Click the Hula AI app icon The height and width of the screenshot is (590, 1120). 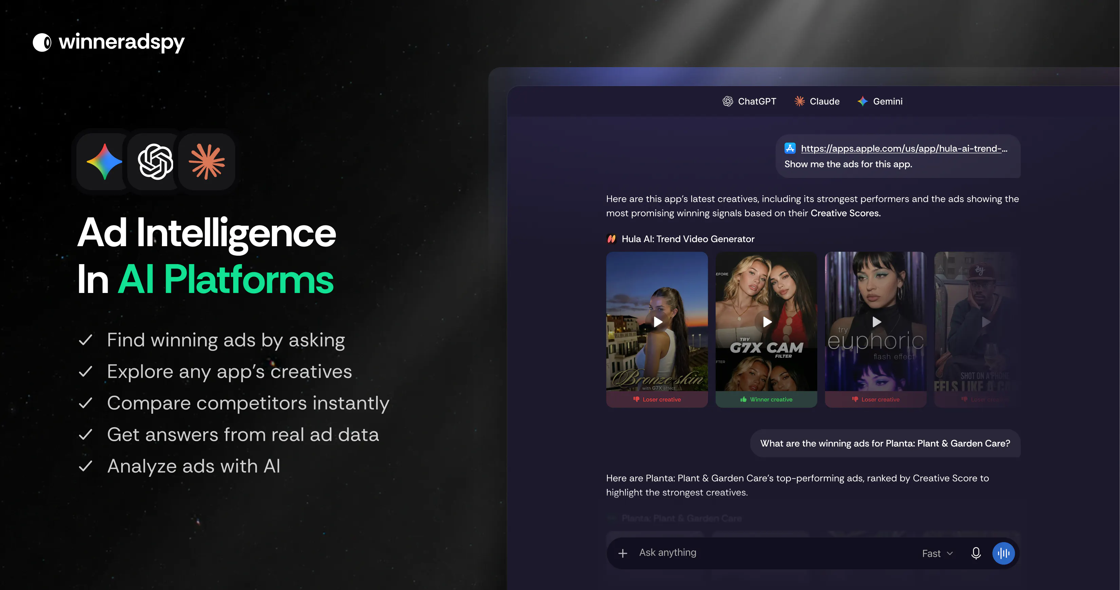611,239
